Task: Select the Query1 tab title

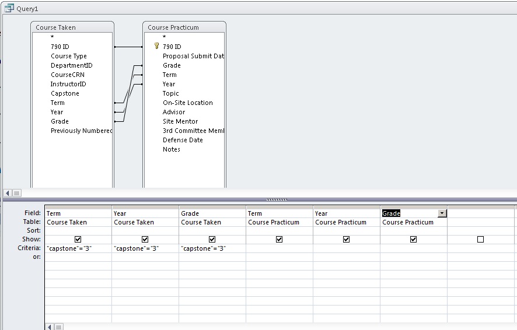Action: (x=27, y=9)
